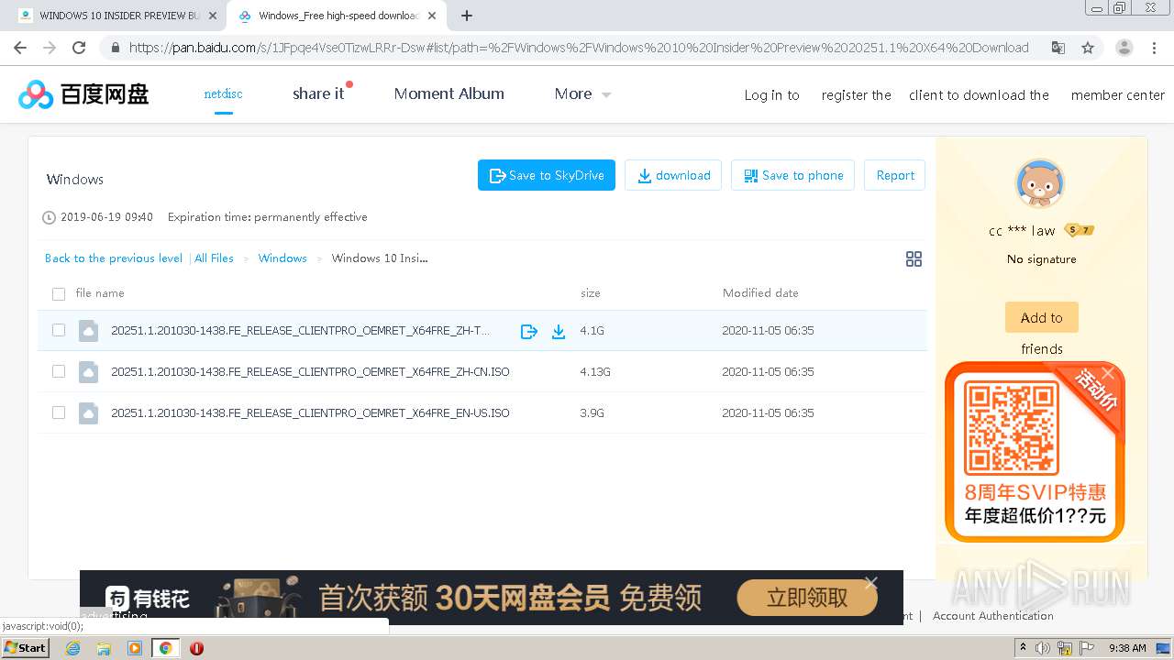Click the Chrome icon in taskbar
The height and width of the screenshot is (660, 1174).
[165, 648]
